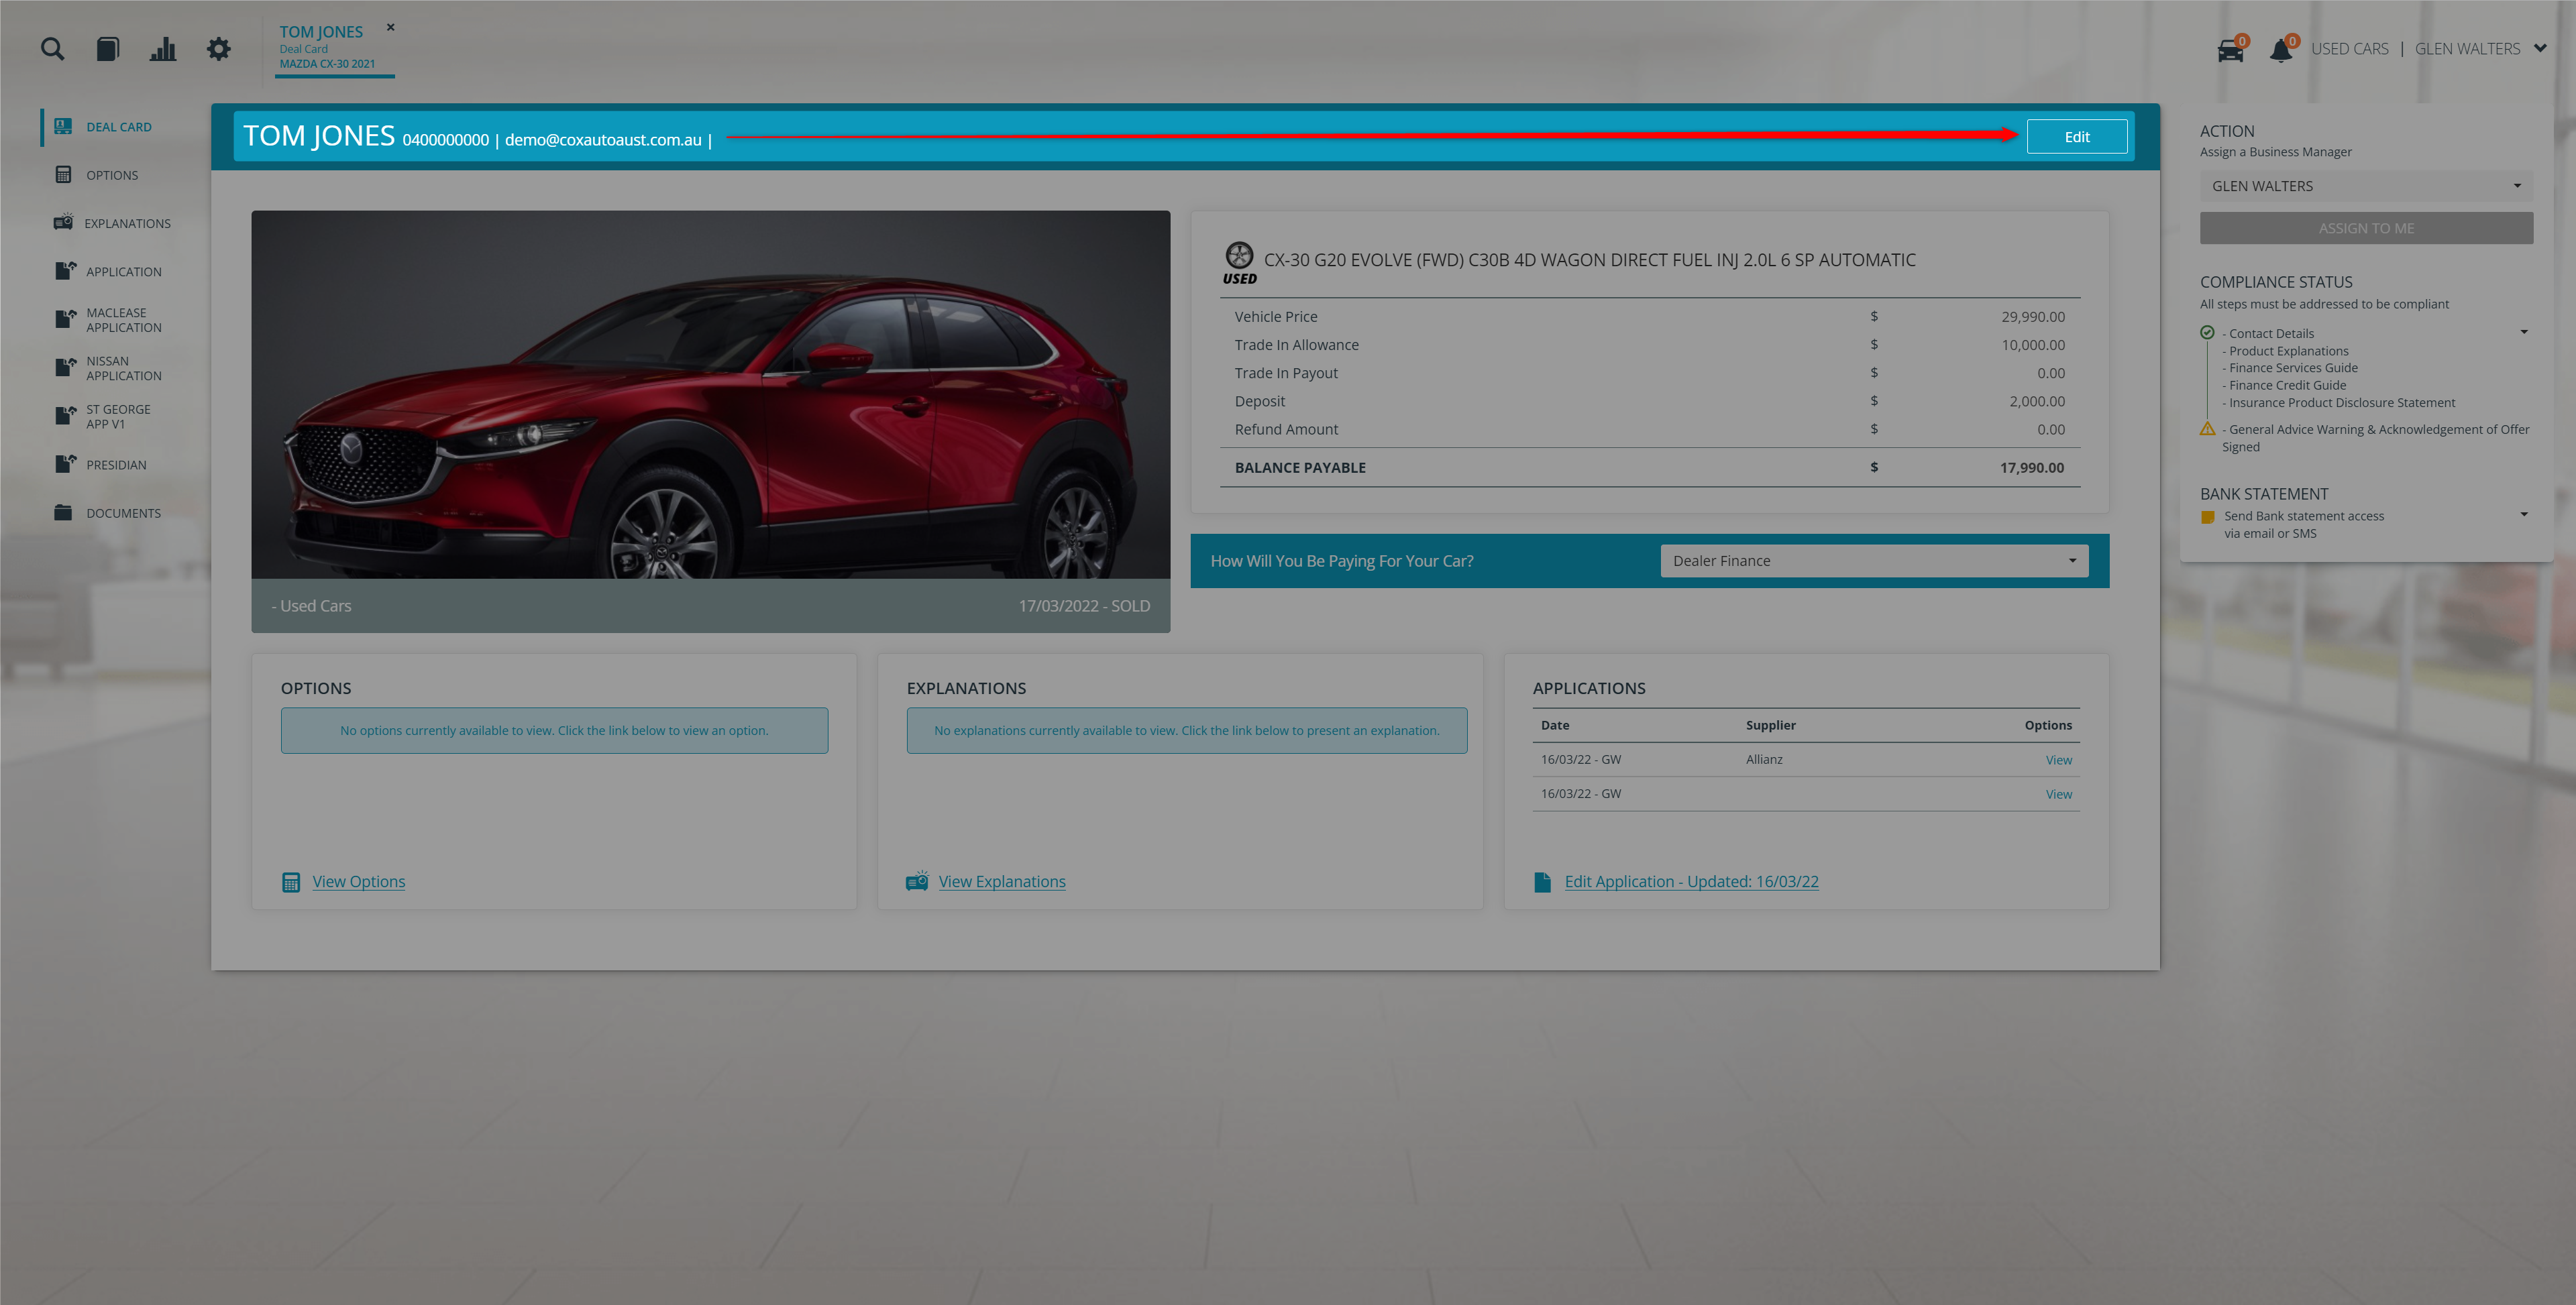
Task: Click the Insurance Product Disclosure Statement item
Action: 2338,403
